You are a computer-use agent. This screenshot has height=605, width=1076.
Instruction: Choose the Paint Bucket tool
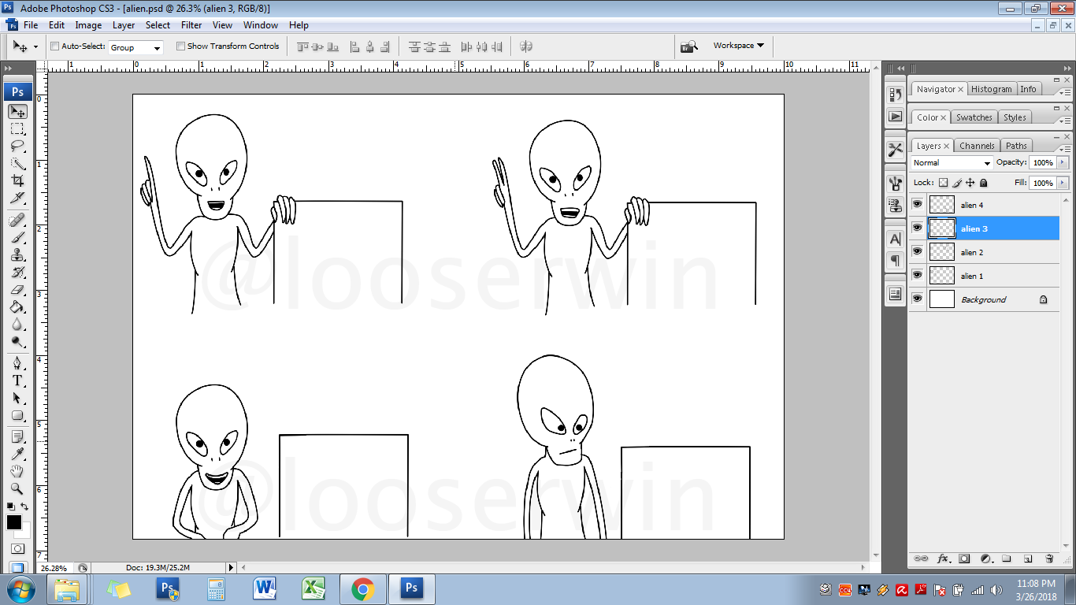(x=17, y=306)
